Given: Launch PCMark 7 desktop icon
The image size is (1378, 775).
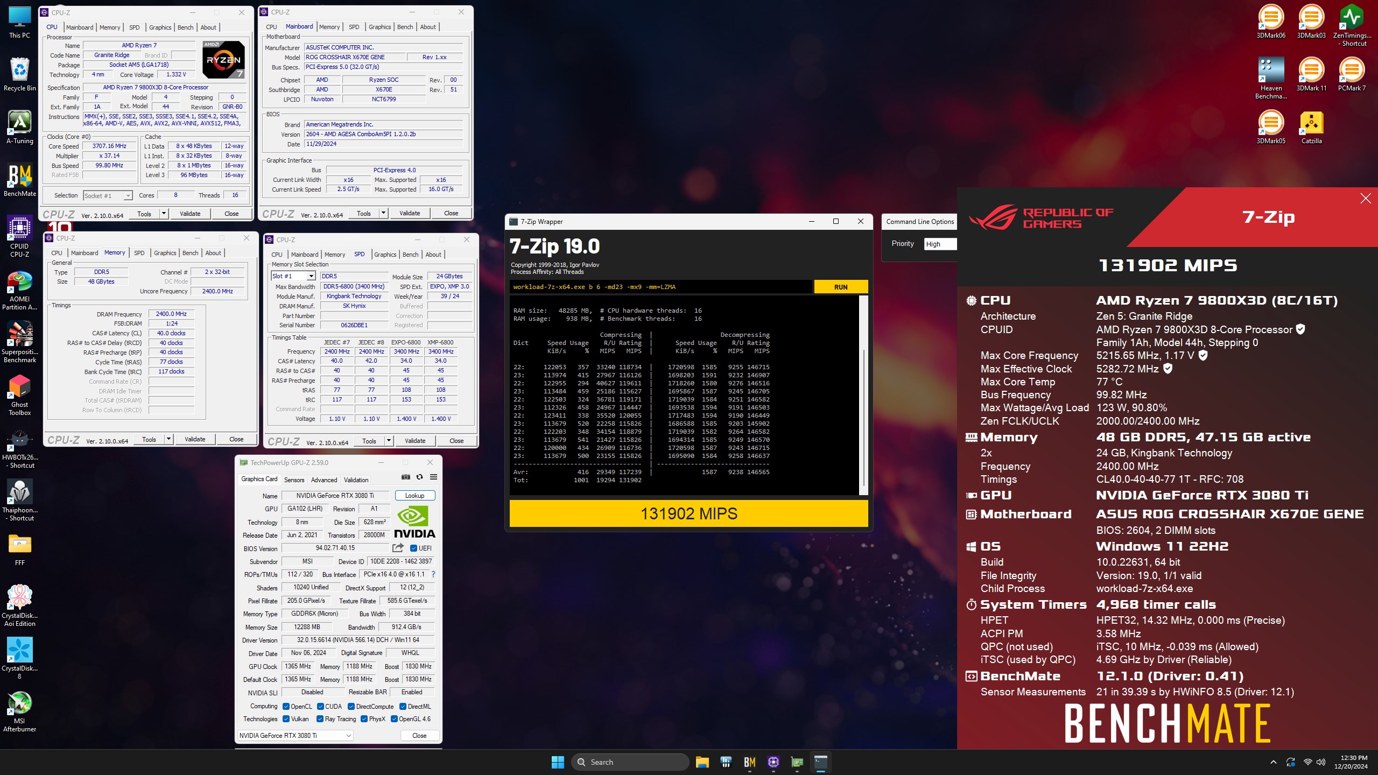Looking at the screenshot, I should 1352,75.
